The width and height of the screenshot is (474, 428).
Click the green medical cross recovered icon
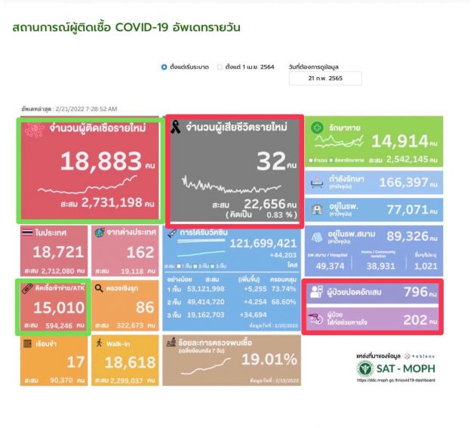coord(317,128)
